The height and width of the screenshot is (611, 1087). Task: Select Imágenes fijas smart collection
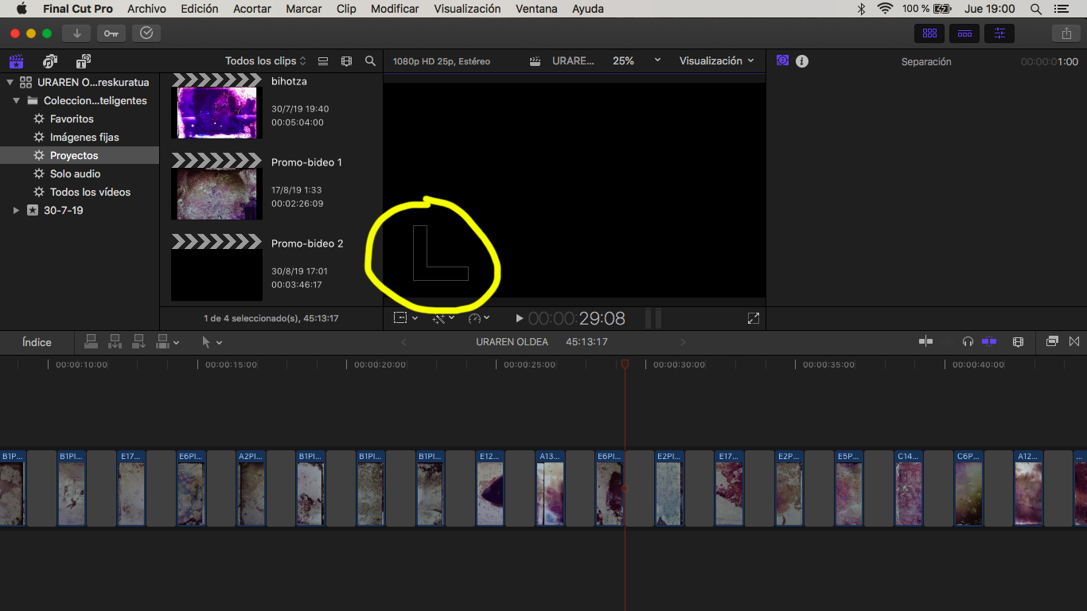pos(84,137)
